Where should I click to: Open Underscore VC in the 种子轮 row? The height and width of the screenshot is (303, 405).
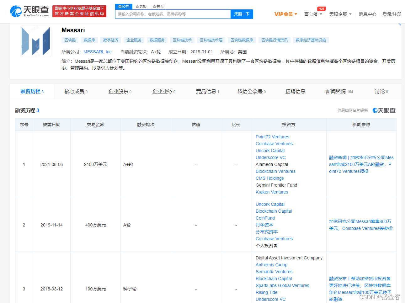(271, 299)
